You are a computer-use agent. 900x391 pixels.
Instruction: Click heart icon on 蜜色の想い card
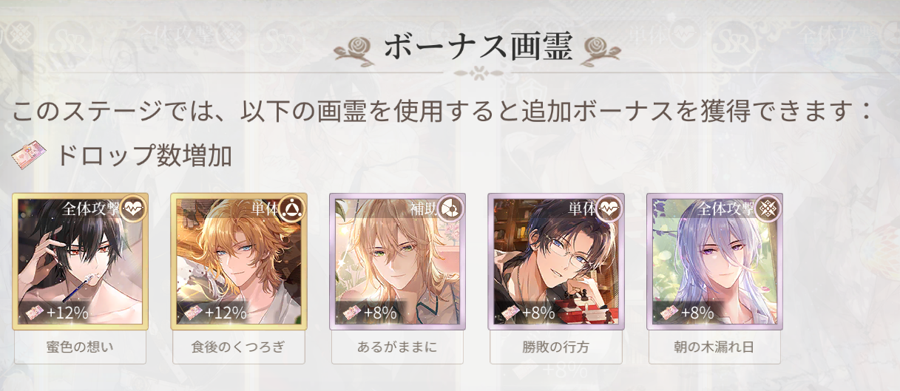pos(134,208)
